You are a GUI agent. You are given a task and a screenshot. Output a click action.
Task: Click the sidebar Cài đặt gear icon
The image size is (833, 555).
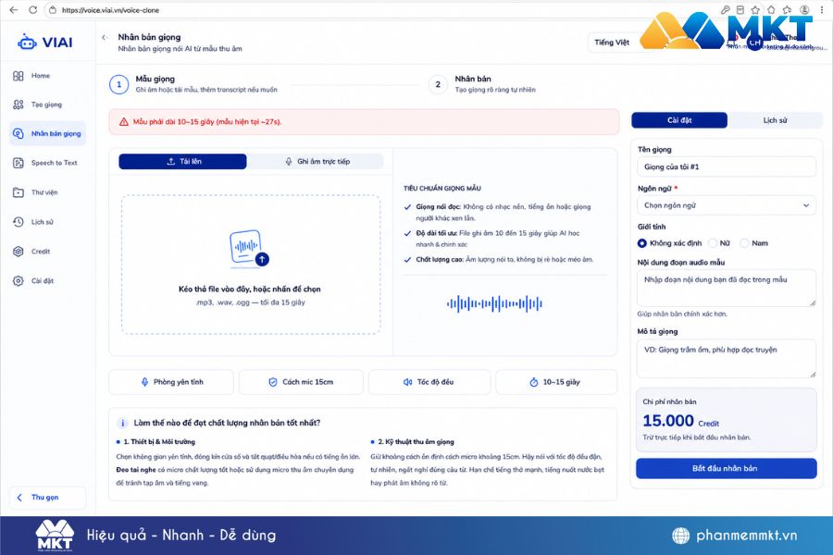(19, 281)
